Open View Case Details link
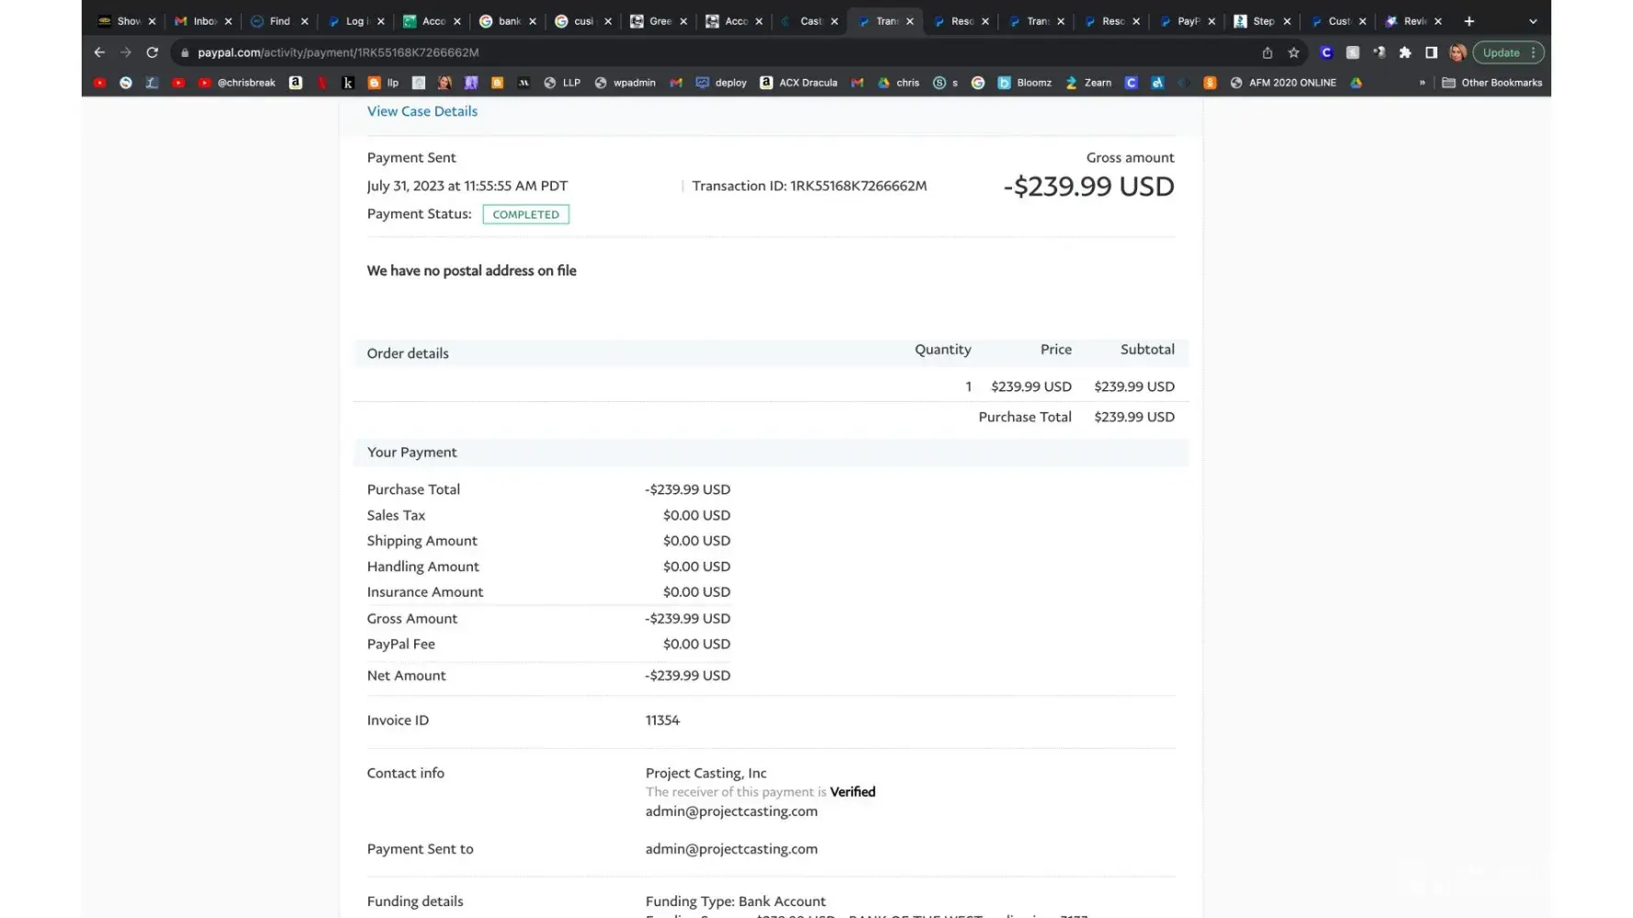This screenshot has height=918, width=1633. point(422,111)
